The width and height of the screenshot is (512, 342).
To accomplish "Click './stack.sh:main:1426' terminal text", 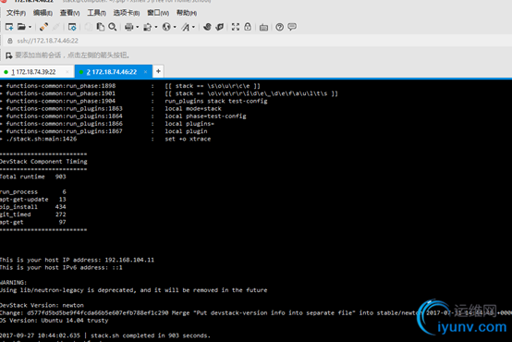I will coord(42,139).
